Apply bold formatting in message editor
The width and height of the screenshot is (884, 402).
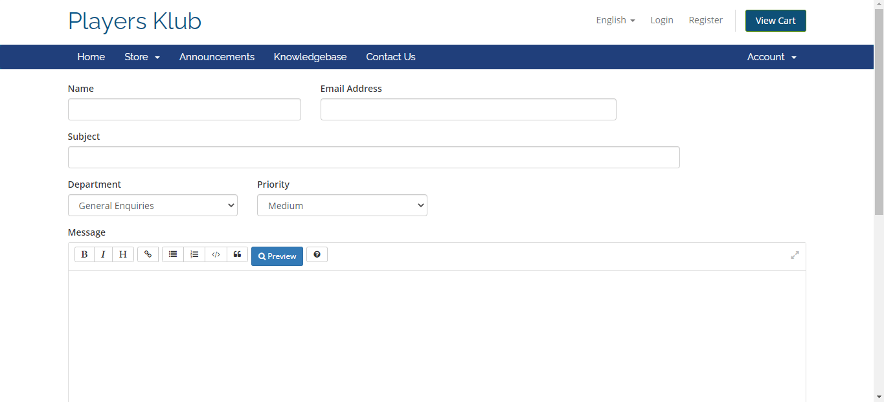coord(84,254)
